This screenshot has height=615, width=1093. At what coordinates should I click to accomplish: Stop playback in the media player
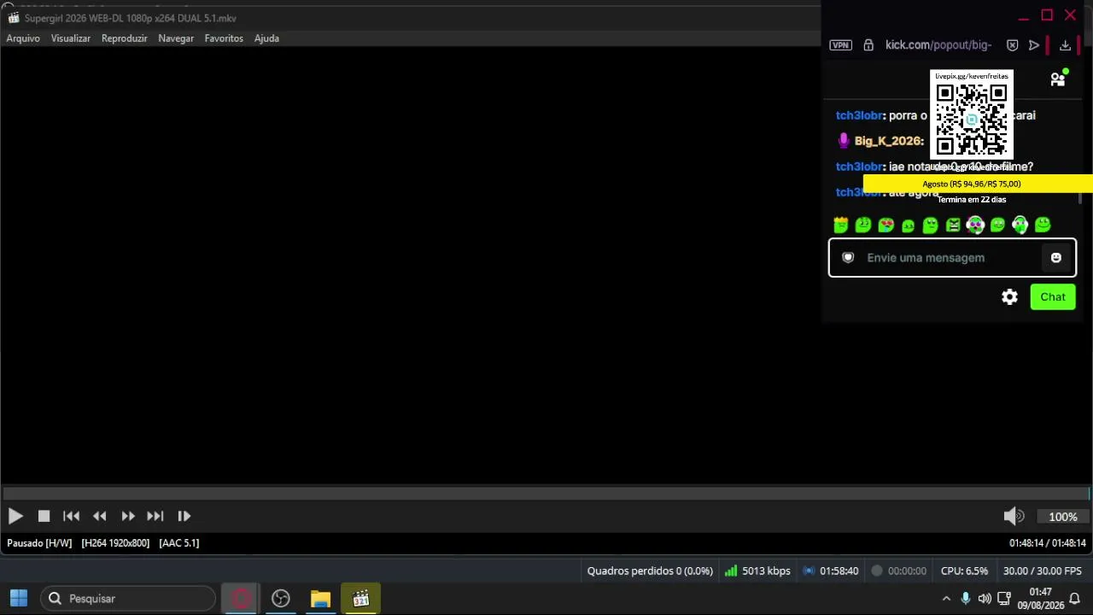coord(44,516)
